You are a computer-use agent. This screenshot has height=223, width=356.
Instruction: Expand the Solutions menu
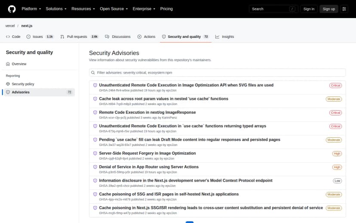pyautogui.click(x=56, y=9)
